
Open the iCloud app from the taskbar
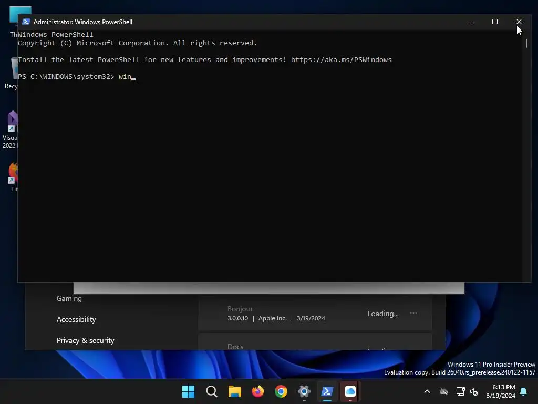pos(350,391)
